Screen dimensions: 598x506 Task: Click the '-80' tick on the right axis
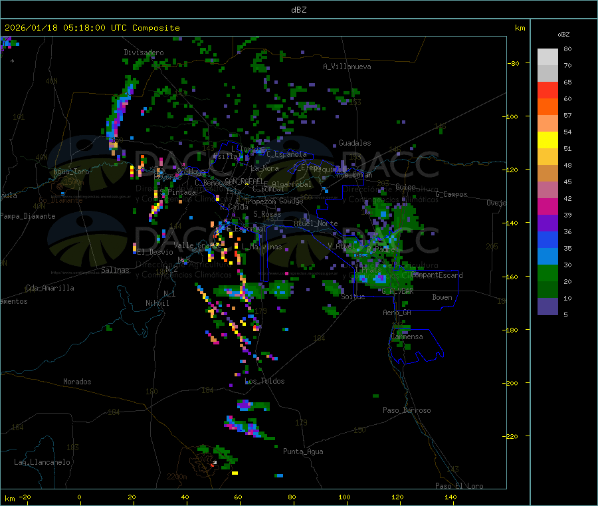[x=514, y=63]
